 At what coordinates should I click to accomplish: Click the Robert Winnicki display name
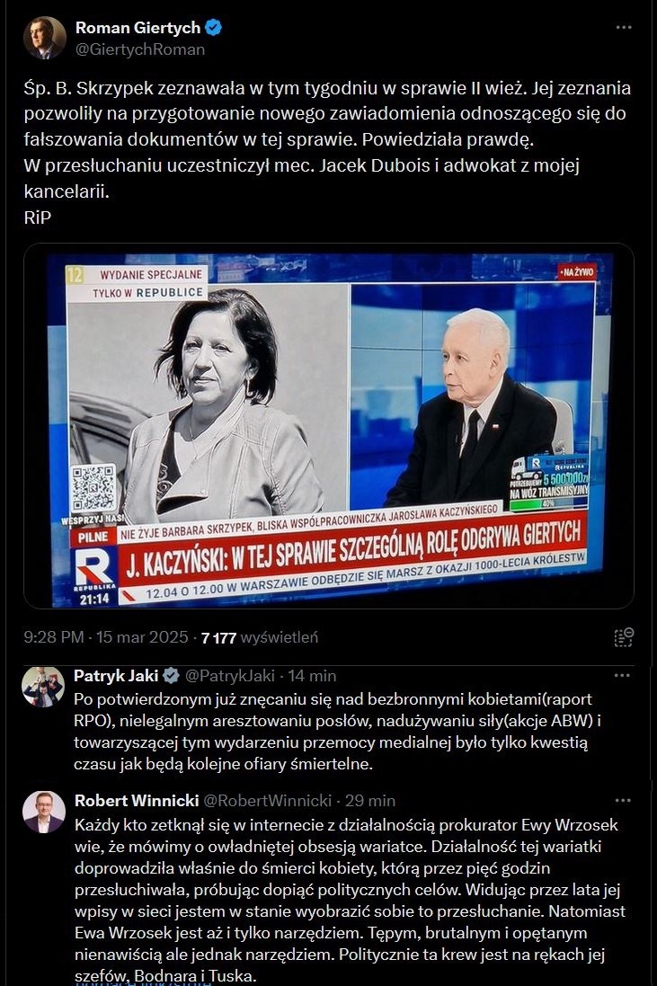137,801
